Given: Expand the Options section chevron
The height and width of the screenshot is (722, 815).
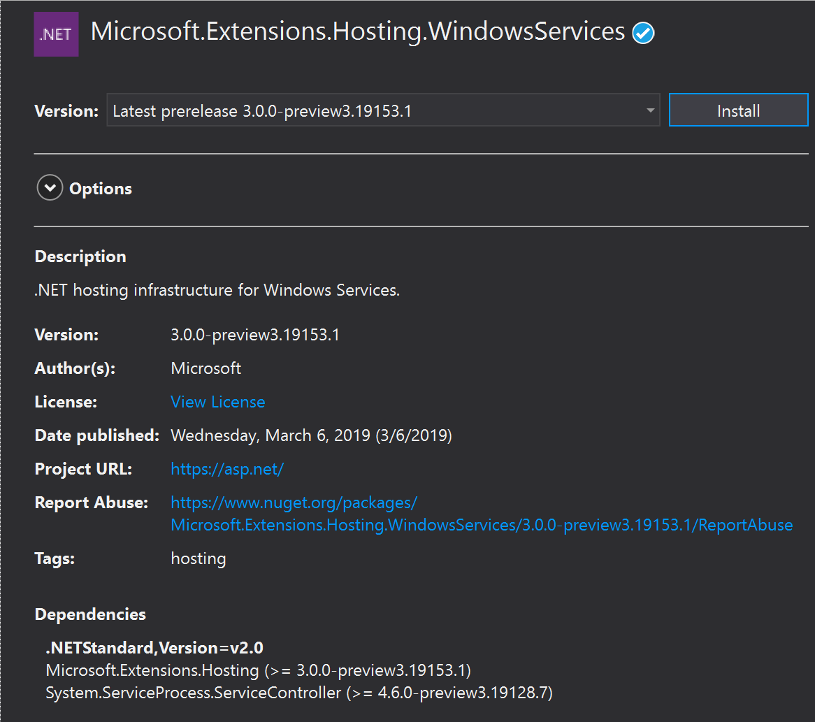Looking at the screenshot, I should coord(50,187).
